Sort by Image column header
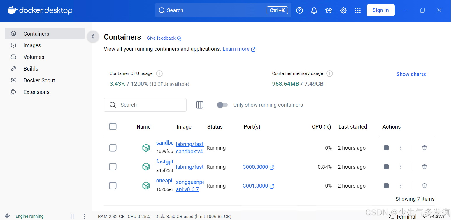451x220 pixels. pyautogui.click(x=184, y=127)
